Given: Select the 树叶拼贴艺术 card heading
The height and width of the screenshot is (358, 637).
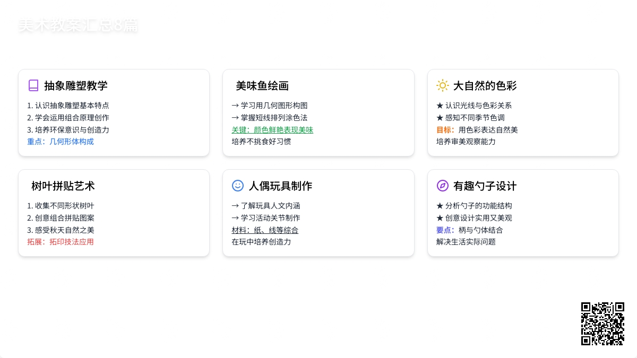Looking at the screenshot, I should tap(63, 186).
